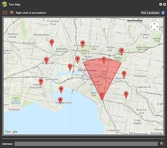167x148 pixels.
Task: Pan the map left with the left arrow
Action: coord(151,27)
